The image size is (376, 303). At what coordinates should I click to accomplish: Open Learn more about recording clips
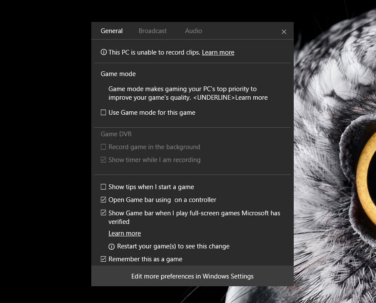pos(218,52)
